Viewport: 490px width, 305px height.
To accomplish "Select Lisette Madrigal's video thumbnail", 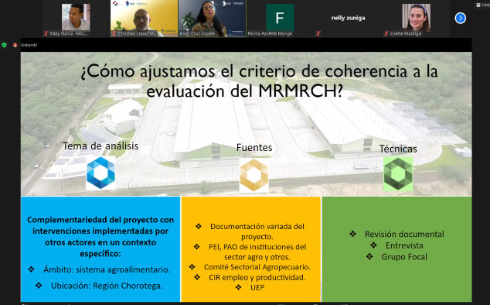I will (x=417, y=18).
